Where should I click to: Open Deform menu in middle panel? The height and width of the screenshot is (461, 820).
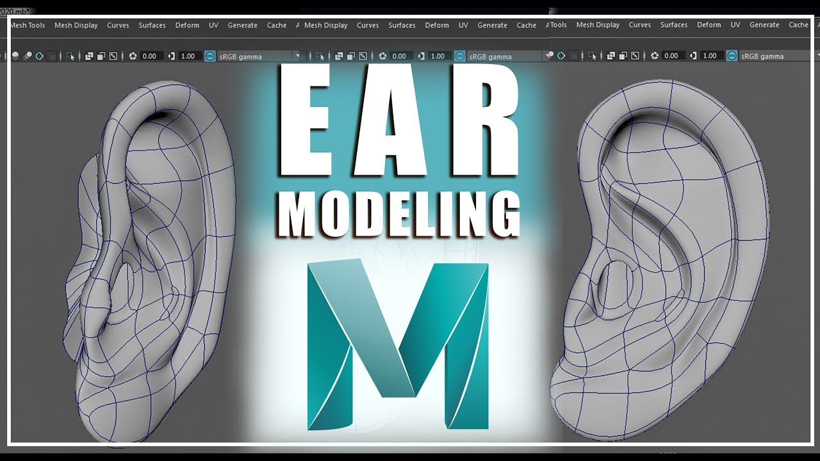(x=437, y=26)
